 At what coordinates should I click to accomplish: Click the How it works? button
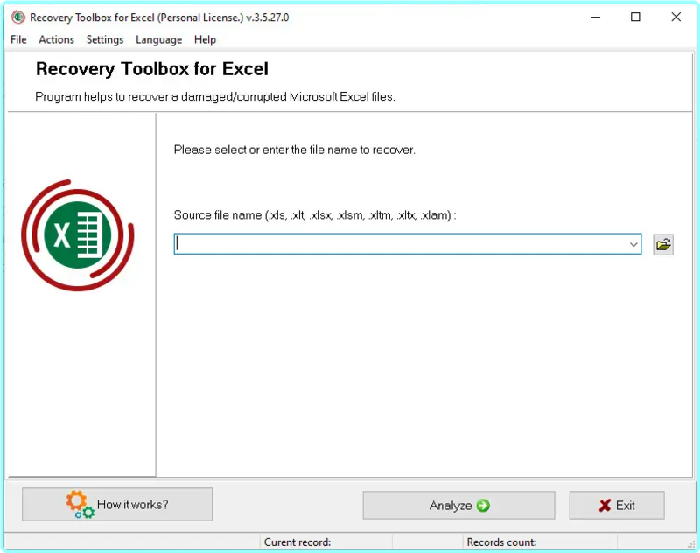pyautogui.click(x=117, y=504)
